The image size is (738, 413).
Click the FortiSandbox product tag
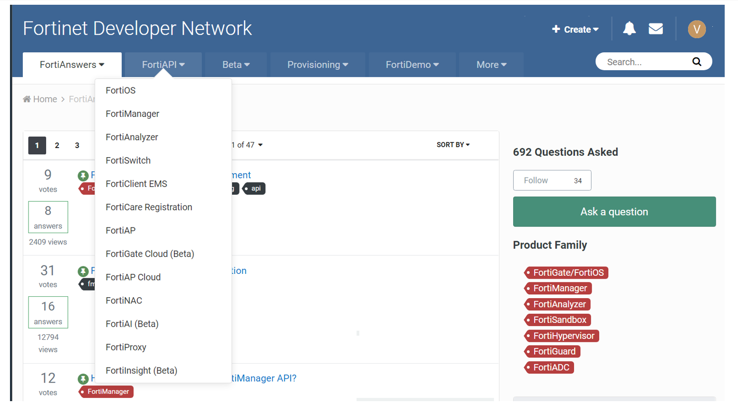pos(559,320)
